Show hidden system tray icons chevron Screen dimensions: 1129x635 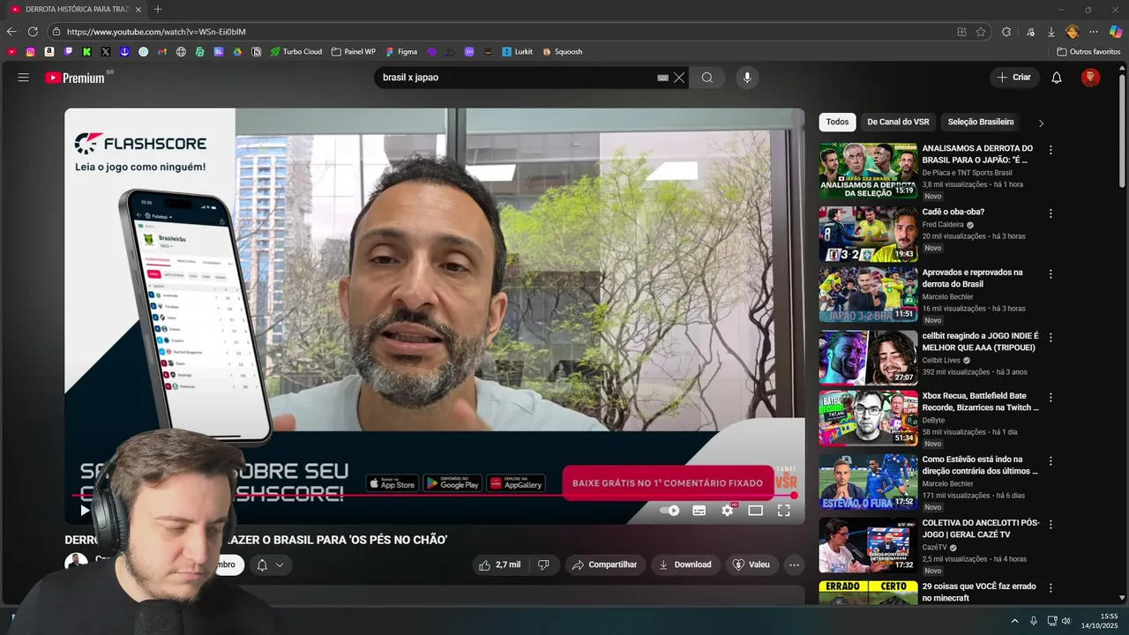[1014, 621]
